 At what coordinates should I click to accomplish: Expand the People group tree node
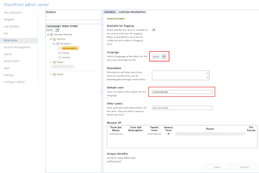pos(50,63)
